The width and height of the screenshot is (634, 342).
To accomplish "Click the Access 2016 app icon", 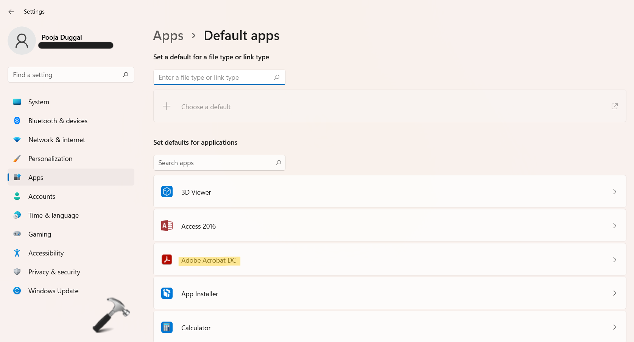I will point(167,226).
